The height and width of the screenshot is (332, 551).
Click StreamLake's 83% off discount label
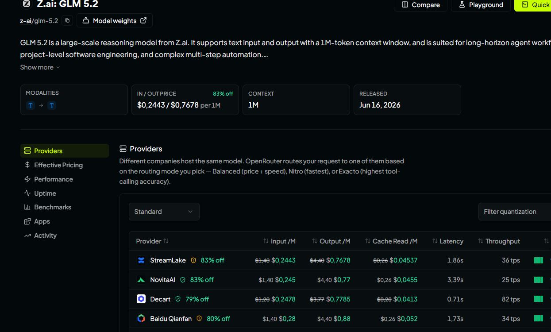[212, 260]
